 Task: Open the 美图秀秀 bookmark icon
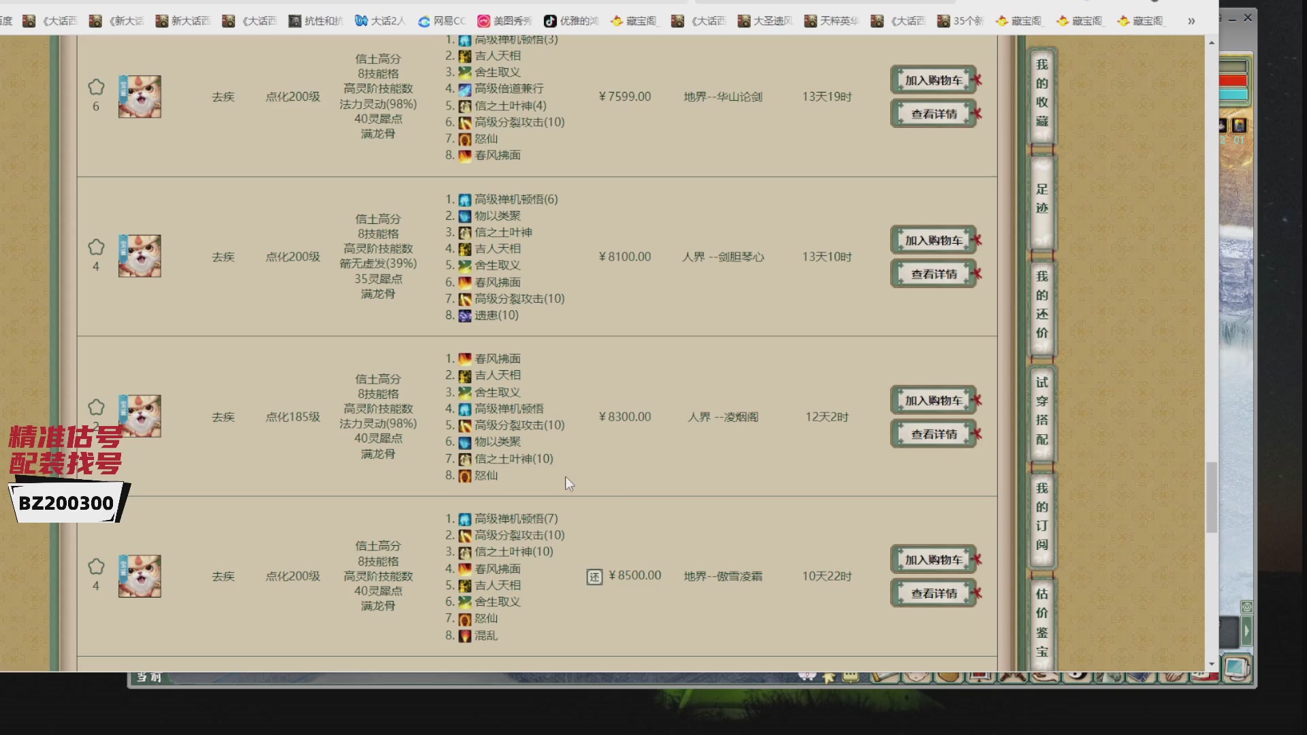point(483,21)
